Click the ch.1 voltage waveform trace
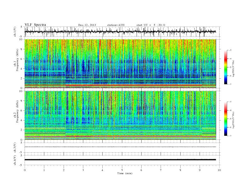The height and width of the screenshot is (191, 247). click(120, 32)
